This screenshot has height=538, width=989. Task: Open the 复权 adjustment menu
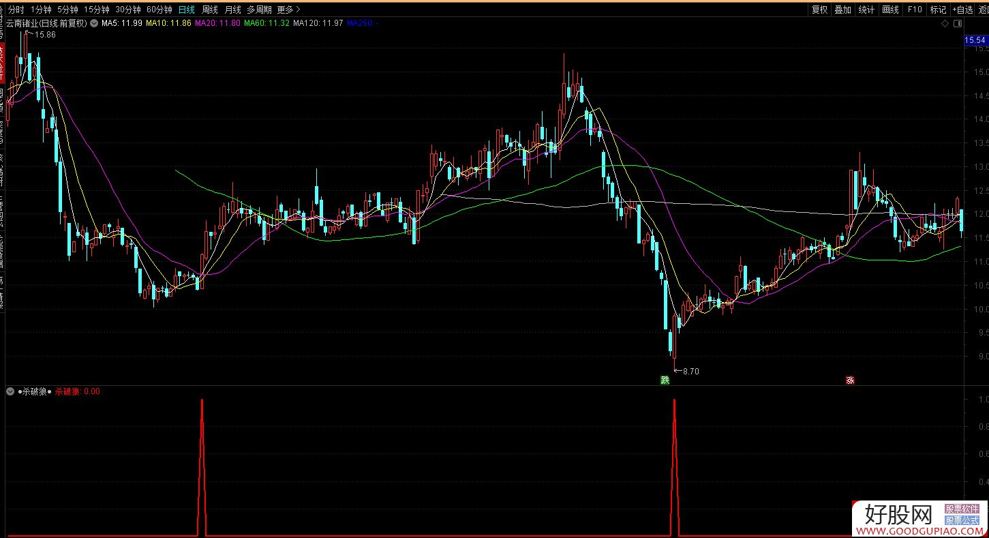pos(819,10)
